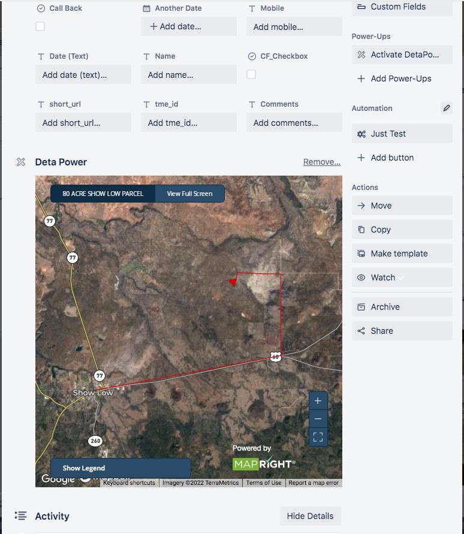Open Keyboard shortcuts on the map
The image size is (464, 534).
[129, 482]
